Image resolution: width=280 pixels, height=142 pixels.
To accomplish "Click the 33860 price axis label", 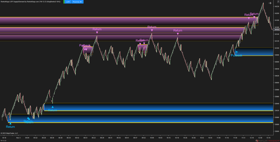I will point(277,131).
